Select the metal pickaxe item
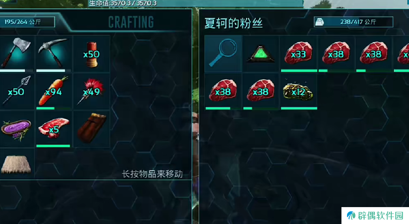This screenshot has height=224, width=409. [54, 53]
